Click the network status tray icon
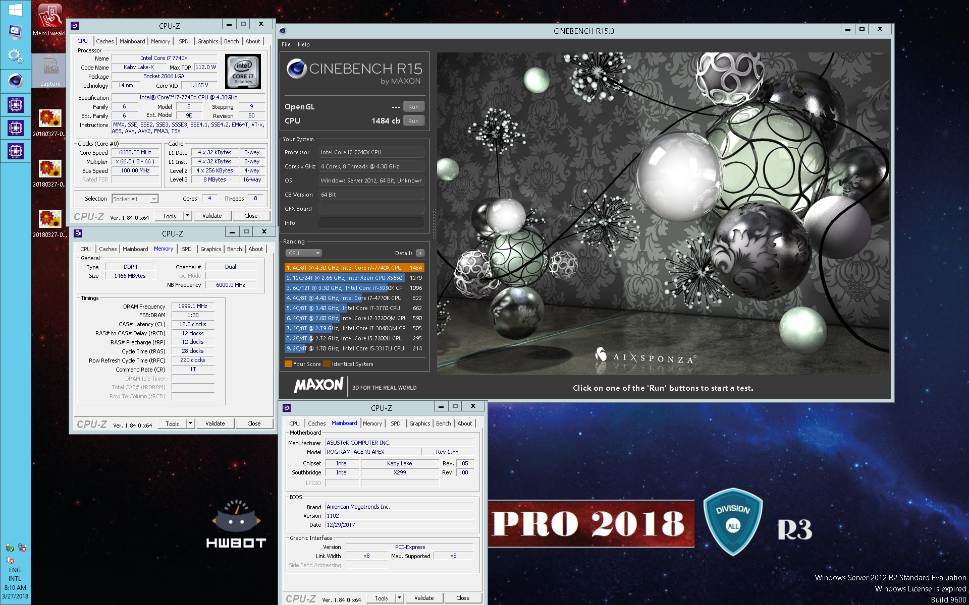 pos(22,548)
